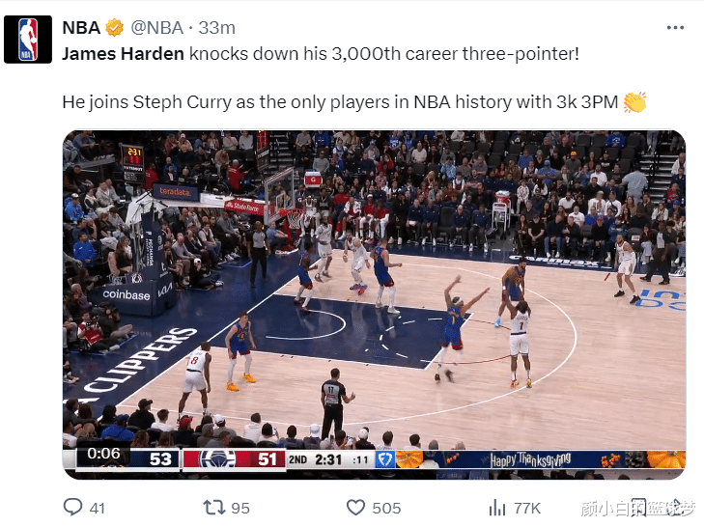This screenshot has height=527, width=704.
Task: Click the 77K views count
Action: [527, 508]
